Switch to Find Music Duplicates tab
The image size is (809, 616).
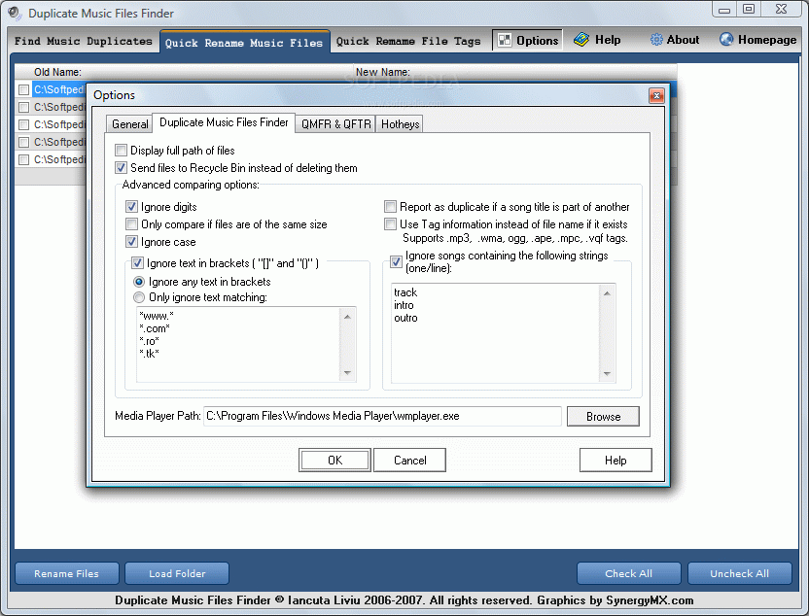tap(83, 41)
